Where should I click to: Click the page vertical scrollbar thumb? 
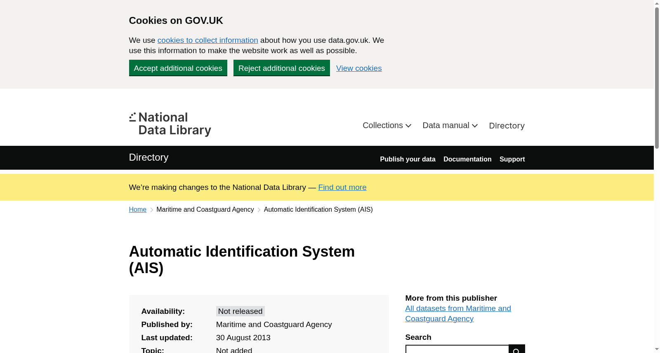pos(657,78)
